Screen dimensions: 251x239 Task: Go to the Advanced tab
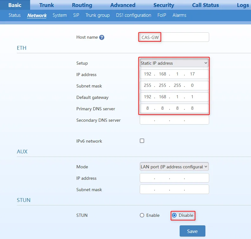tap(123, 5)
